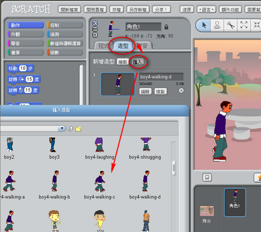Toggle the sprite drag lock icon
Screen dimensions: 261x232
[167, 27]
